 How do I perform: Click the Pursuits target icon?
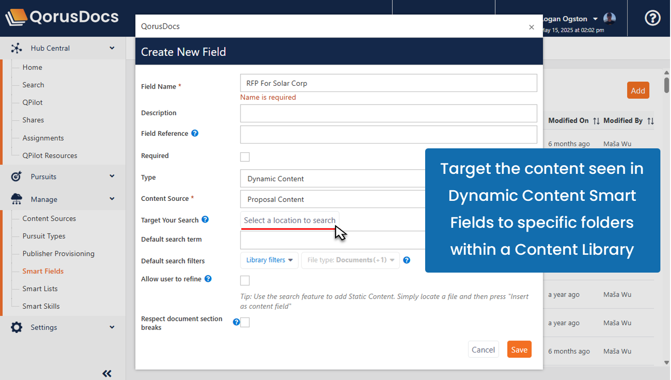point(16,177)
